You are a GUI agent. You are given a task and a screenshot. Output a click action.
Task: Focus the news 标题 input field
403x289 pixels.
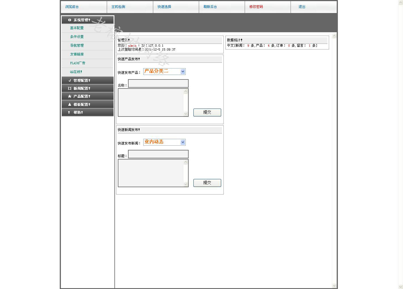[158, 154]
